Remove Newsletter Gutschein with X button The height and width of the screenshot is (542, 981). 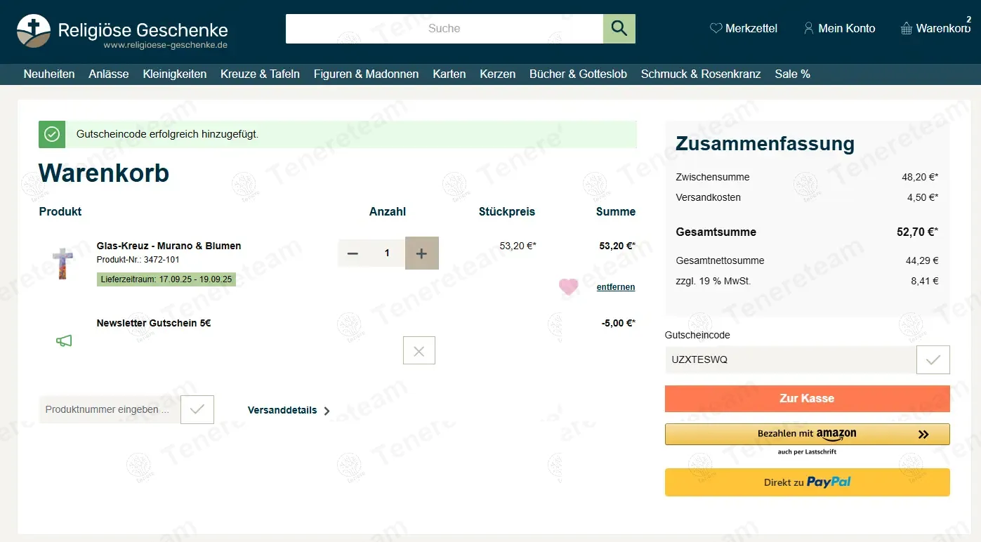pos(419,350)
